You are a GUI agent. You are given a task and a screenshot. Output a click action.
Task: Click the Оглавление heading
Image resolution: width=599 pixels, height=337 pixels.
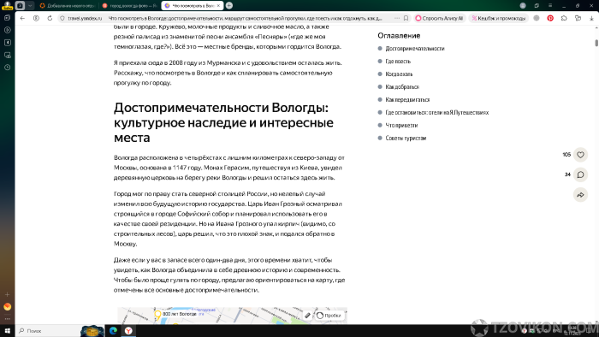point(399,35)
